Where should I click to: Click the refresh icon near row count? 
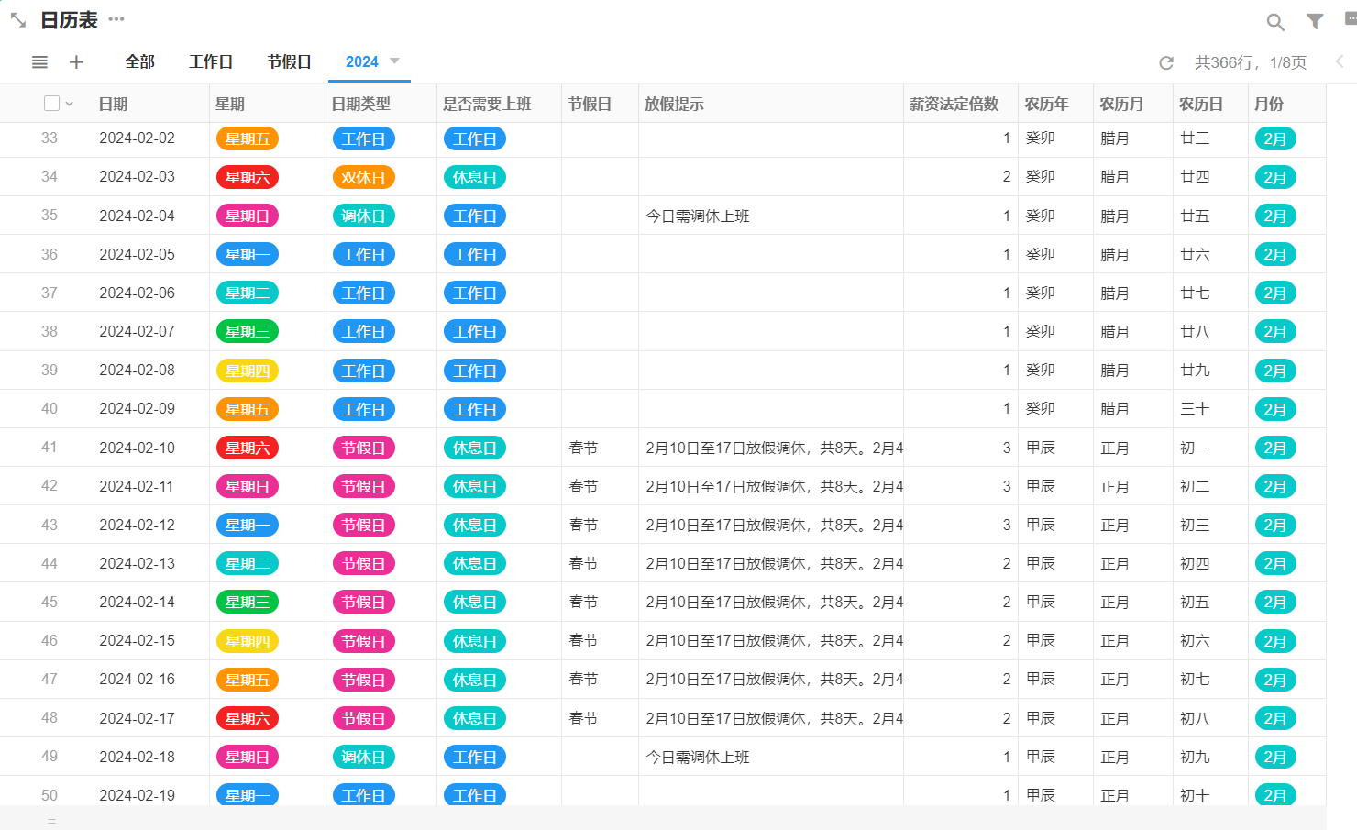pos(1166,62)
